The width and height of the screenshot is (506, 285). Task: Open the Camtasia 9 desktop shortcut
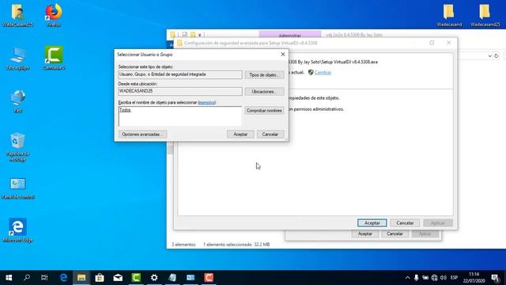[54, 59]
